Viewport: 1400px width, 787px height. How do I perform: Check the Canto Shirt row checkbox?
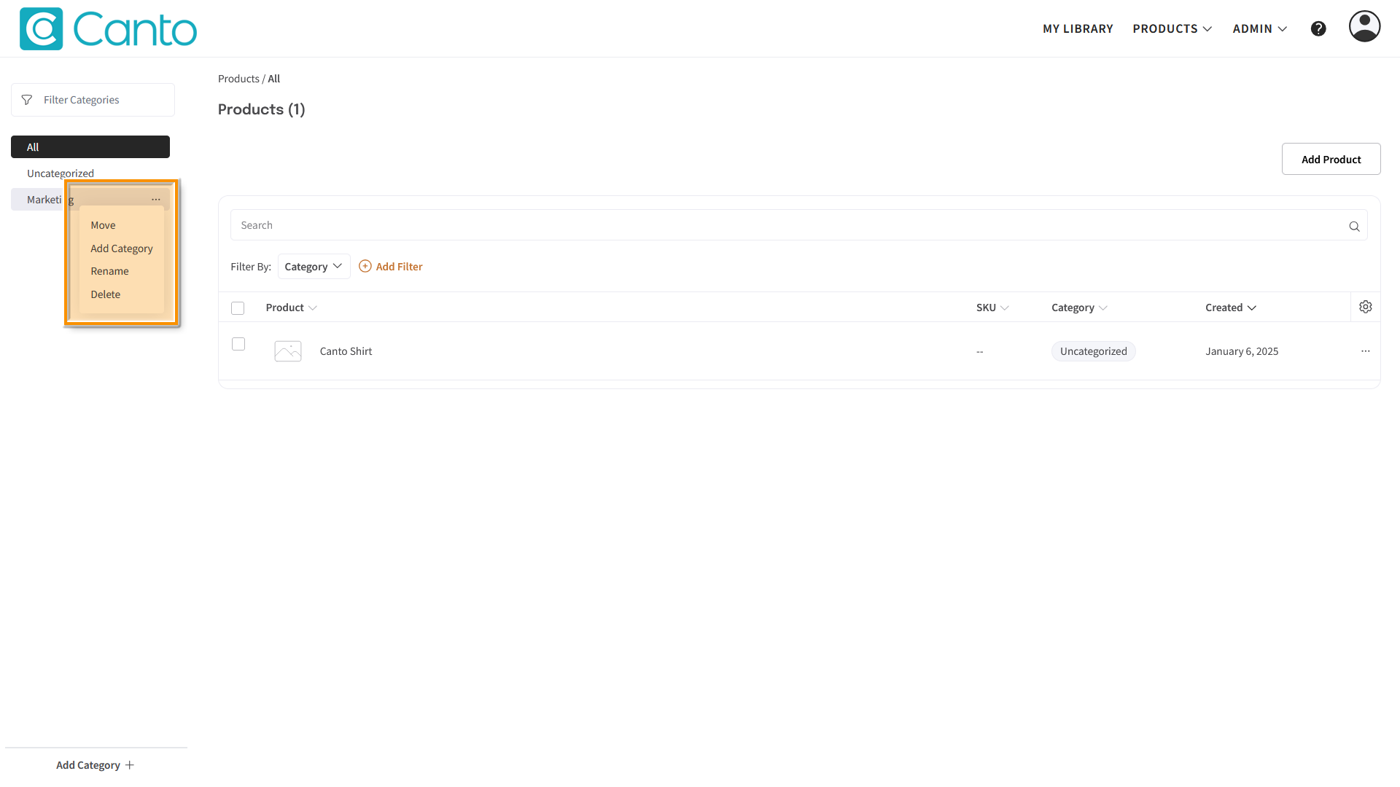pos(238,344)
